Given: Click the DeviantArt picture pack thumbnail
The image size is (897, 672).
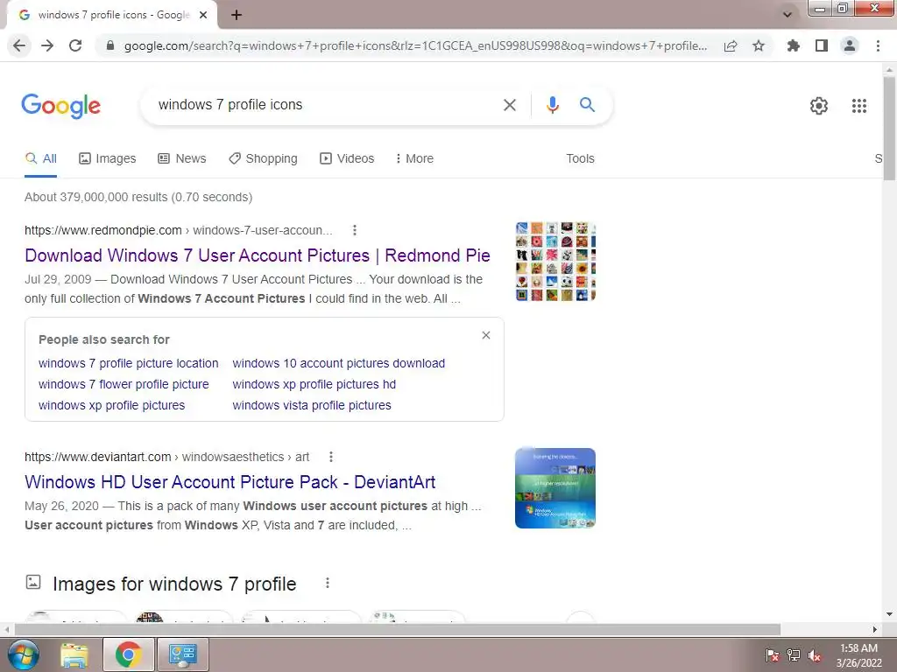Looking at the screenshot, I should 554,488.
